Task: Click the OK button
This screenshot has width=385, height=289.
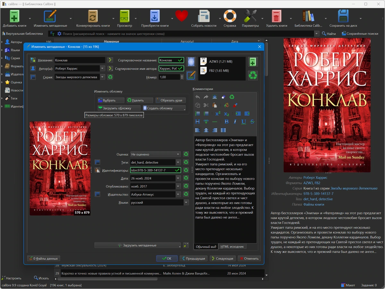Action: [x=167, y=259]
